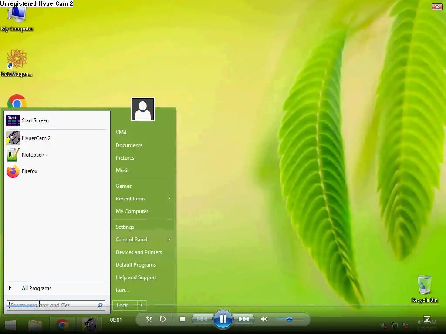This screenshot has height=334, width=446.
Task: Open the Run... dialog
Action: (122, 290)
